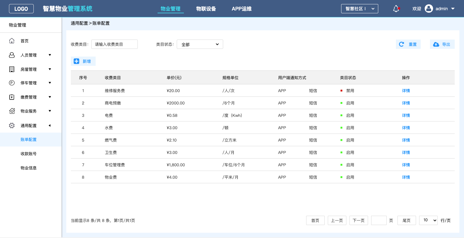Image resolution: width=464 pixels, height=238 pixels.
Task: Open 详情 for 维修服务费 row
Action: tap(406, 91)
